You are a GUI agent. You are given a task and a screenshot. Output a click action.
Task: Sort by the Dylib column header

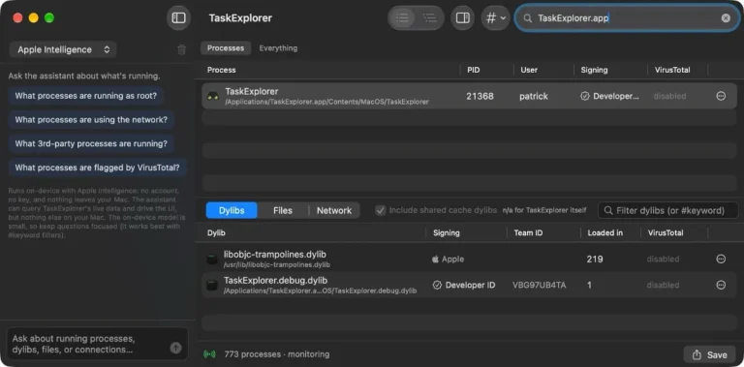pos(216,232)
